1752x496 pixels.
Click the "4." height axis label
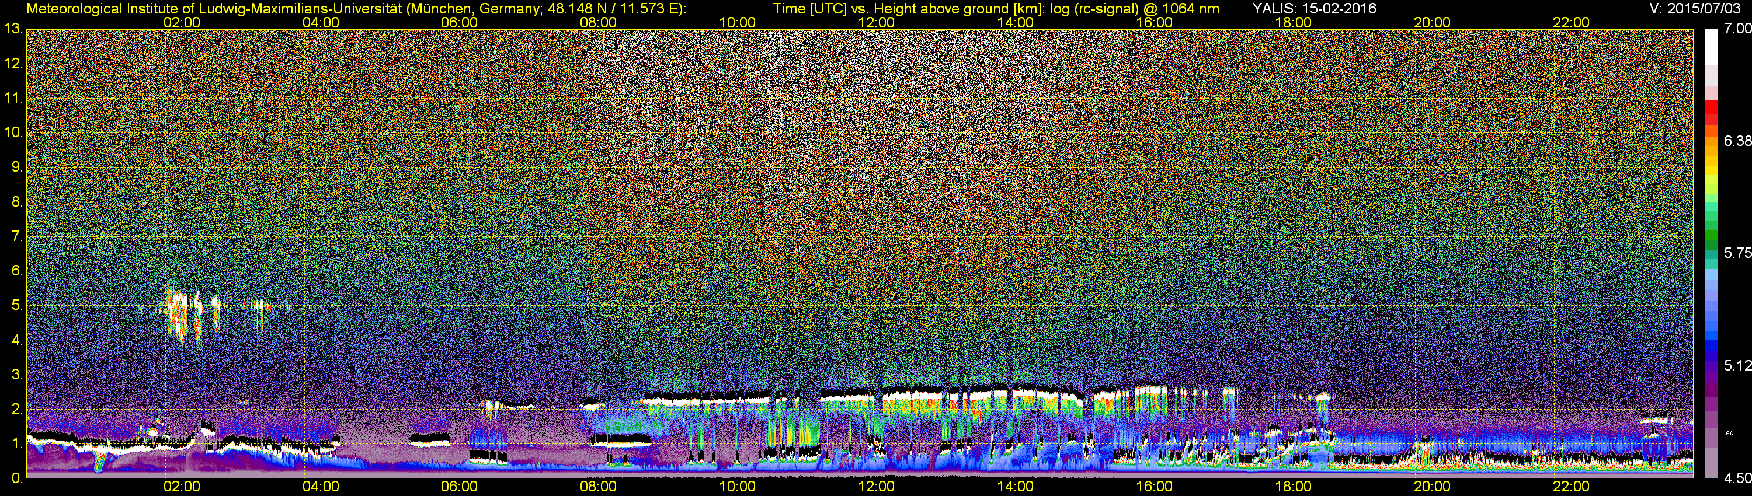click(x=16, y=340)
